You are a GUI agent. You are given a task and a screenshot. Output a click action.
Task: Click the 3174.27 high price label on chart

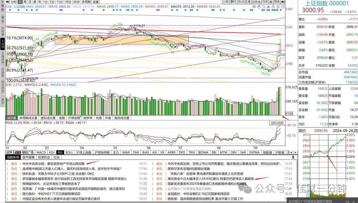pyautogui.click(x=139, y=26)
